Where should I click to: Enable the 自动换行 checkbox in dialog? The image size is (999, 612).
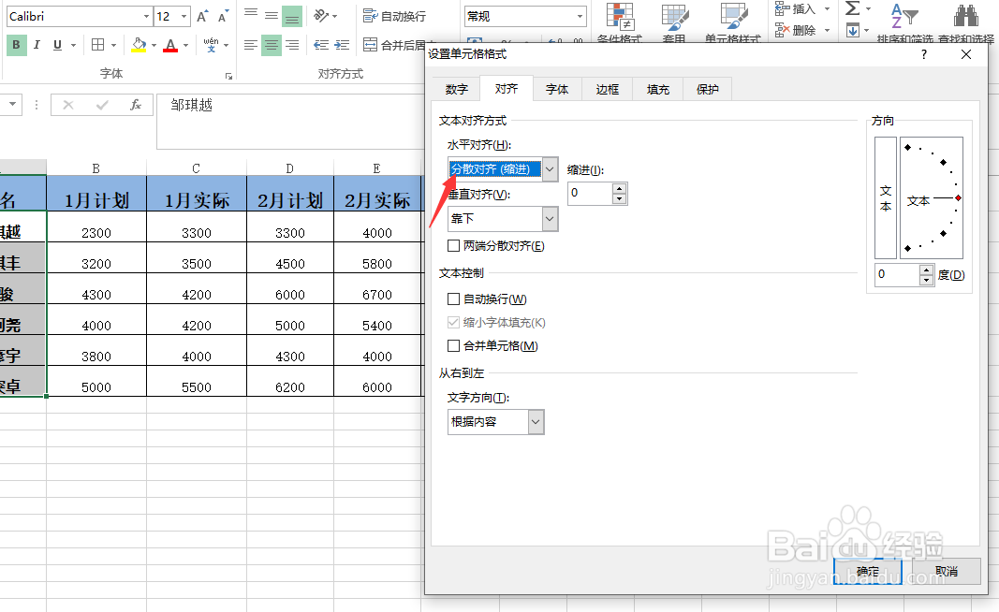click(454, 299)
